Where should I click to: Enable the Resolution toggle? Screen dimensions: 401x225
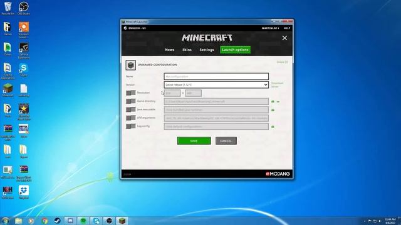click(131, 93)
